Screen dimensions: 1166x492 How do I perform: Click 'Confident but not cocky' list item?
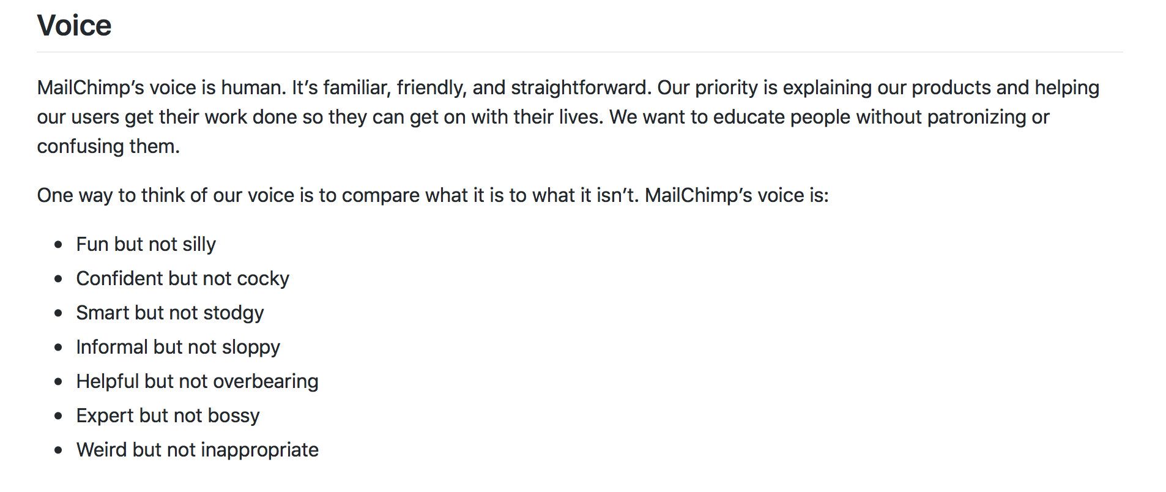click(x=182, y=278)
